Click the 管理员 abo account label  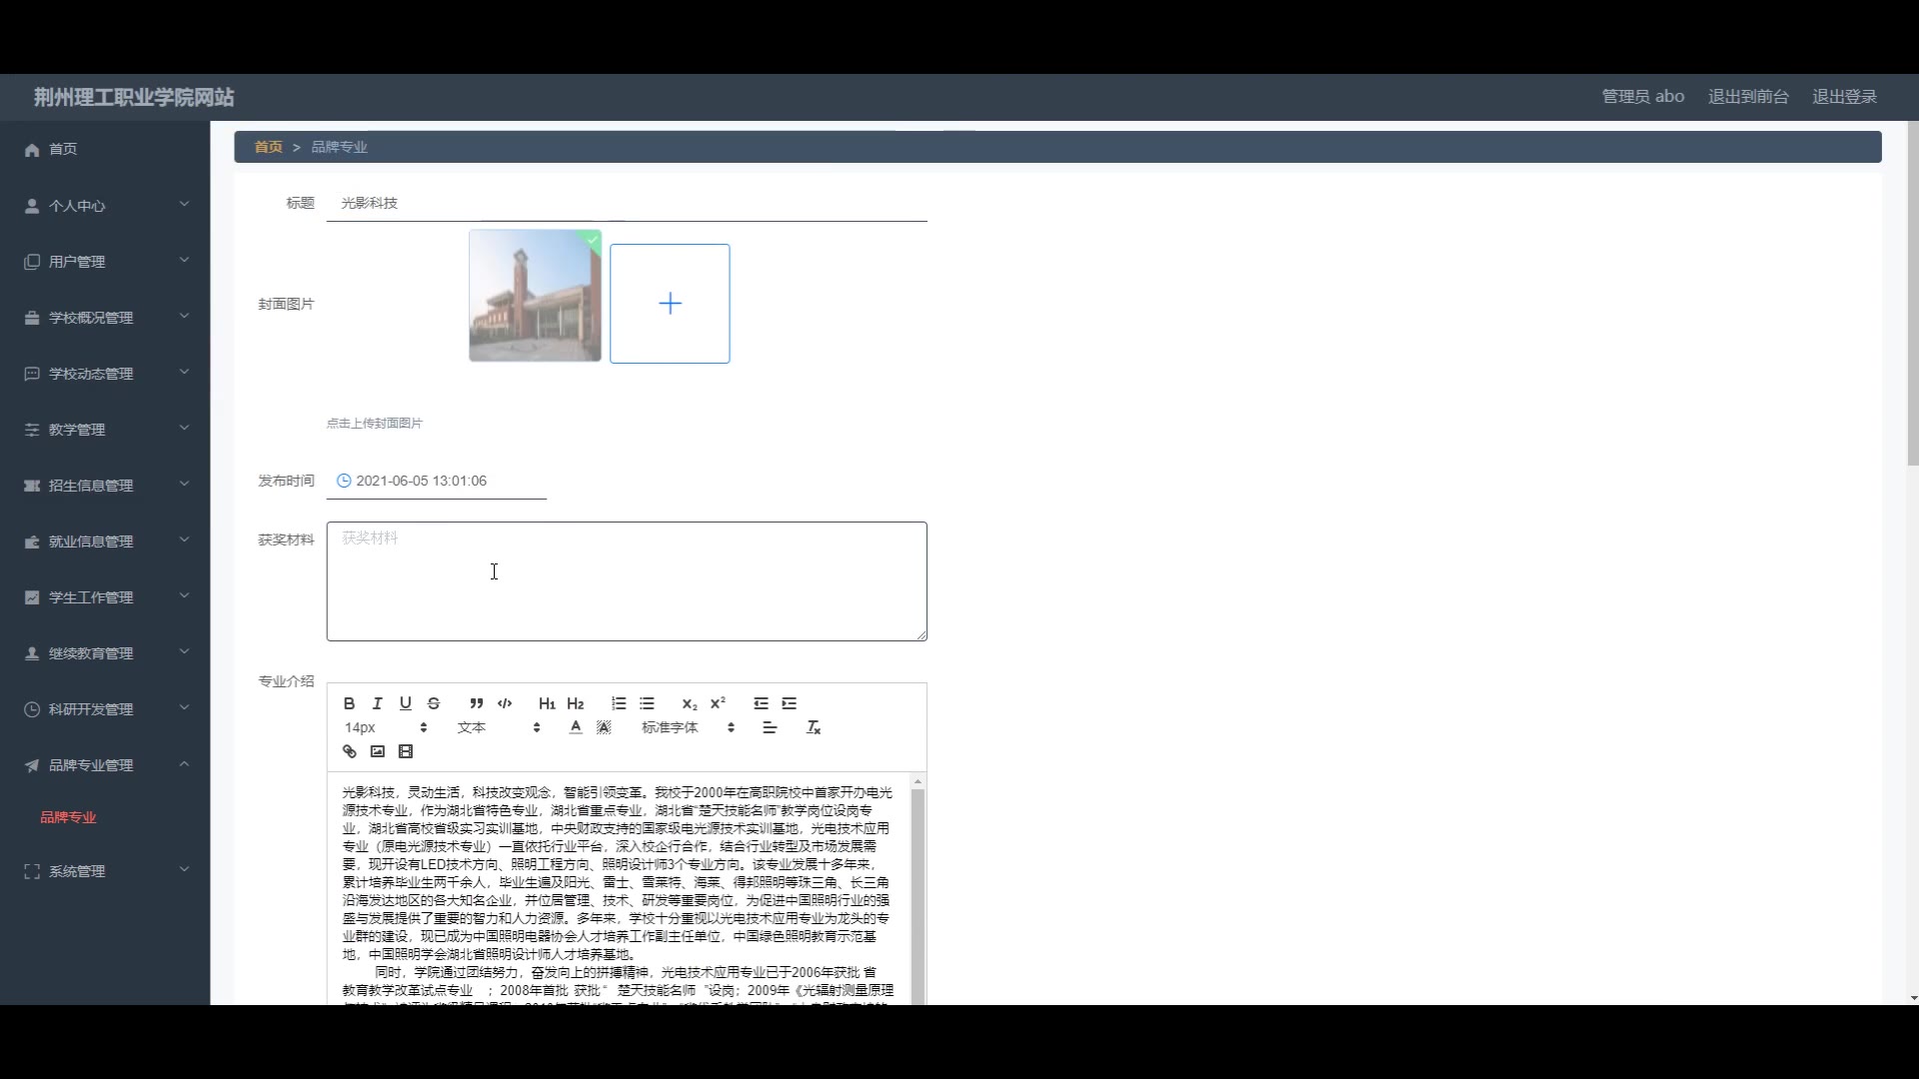coord(1643,97)
